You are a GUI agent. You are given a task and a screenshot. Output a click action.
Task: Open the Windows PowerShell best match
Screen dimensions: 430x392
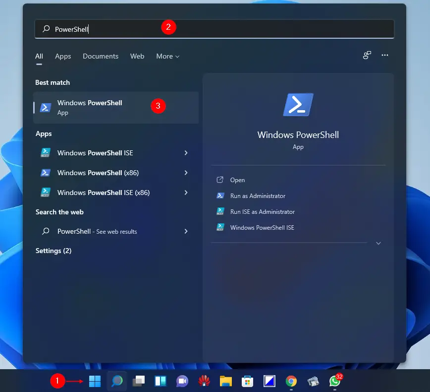116,107
